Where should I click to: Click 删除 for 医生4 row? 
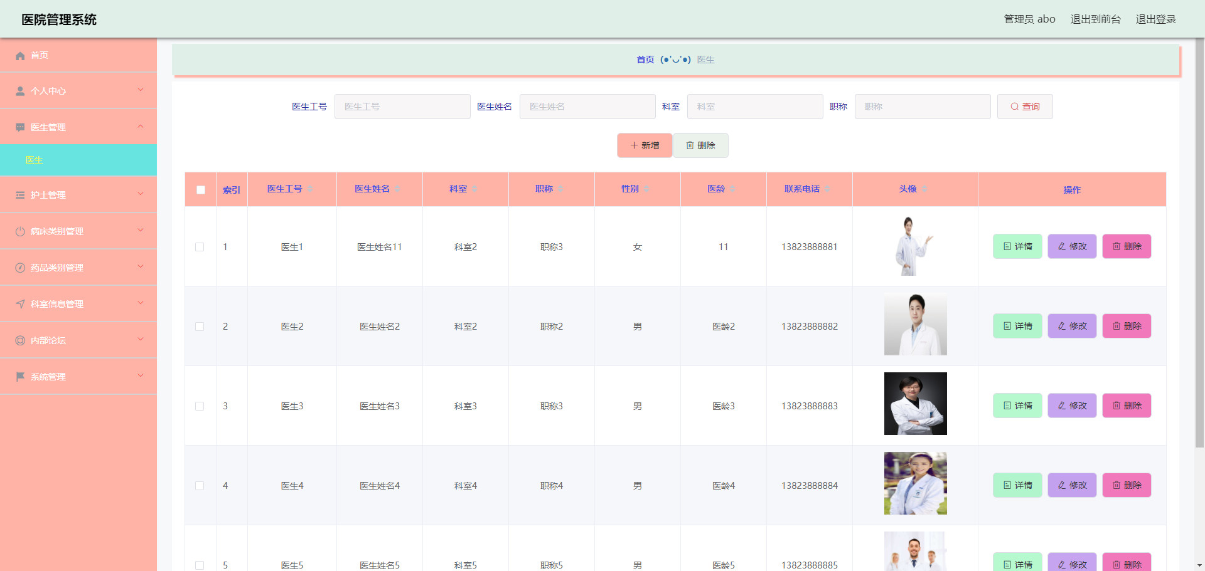click(x=1127, y=485)
